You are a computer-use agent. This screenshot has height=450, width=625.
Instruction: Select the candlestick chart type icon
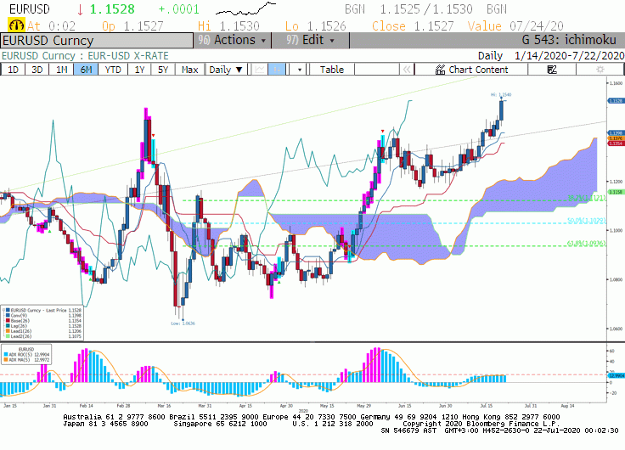(276, 70)
